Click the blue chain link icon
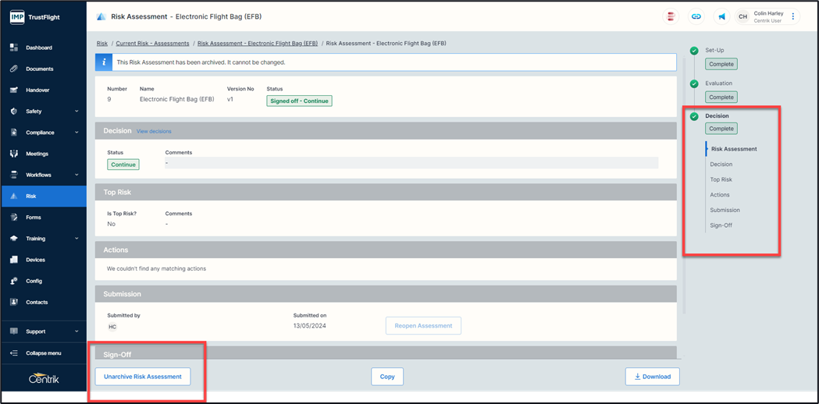 pos(696,16)
